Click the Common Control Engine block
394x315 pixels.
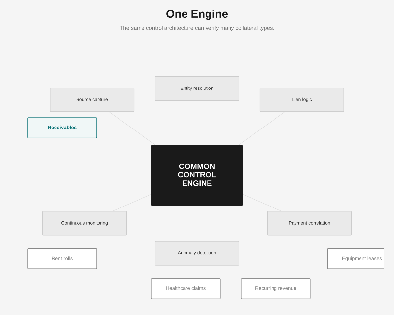click(197, 175)
